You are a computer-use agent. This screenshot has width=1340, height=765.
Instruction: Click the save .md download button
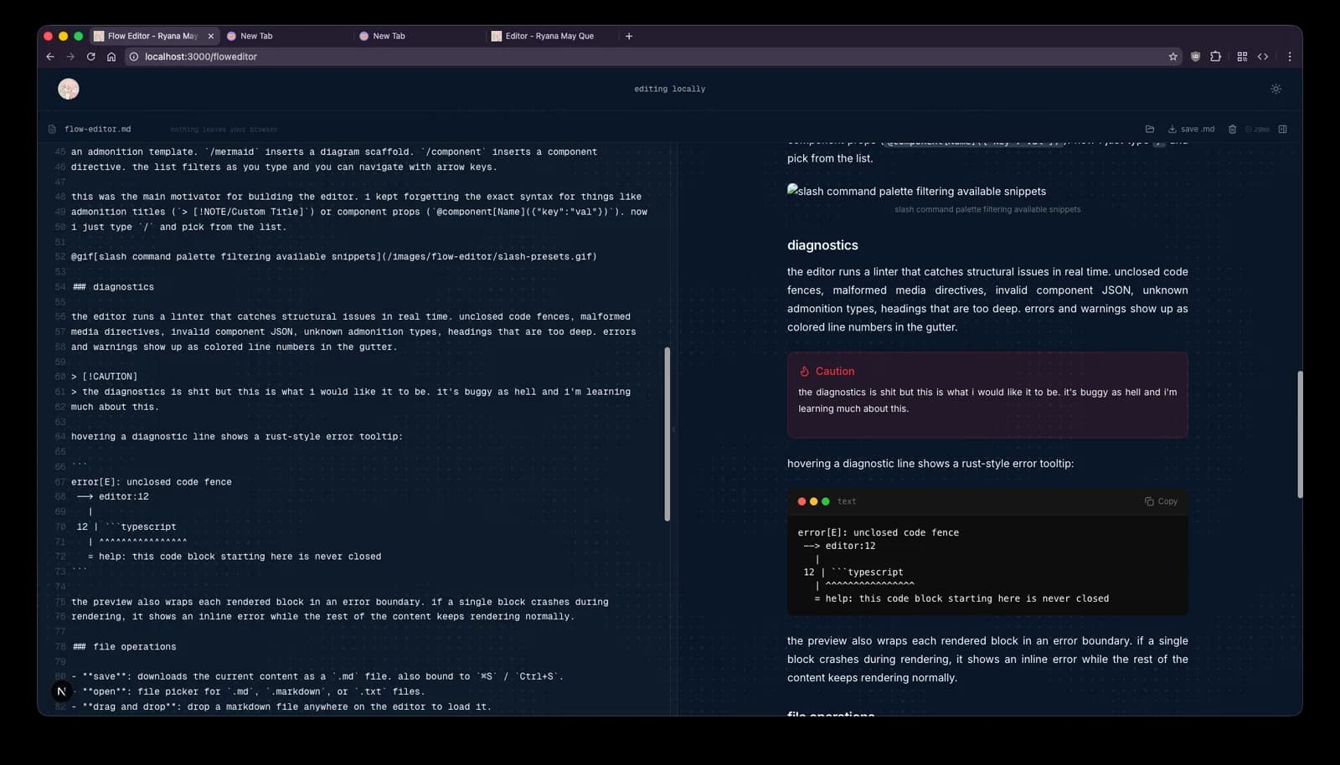[1191, 129]
